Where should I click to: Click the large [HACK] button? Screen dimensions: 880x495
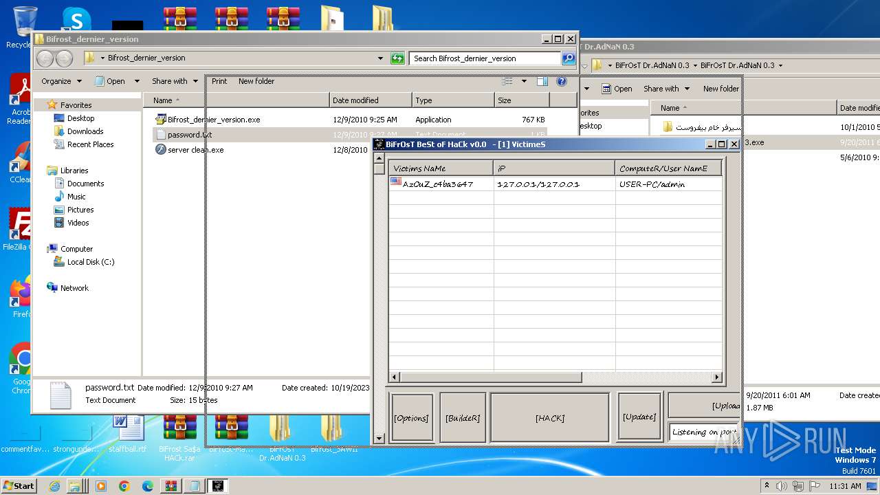(550, 417)
